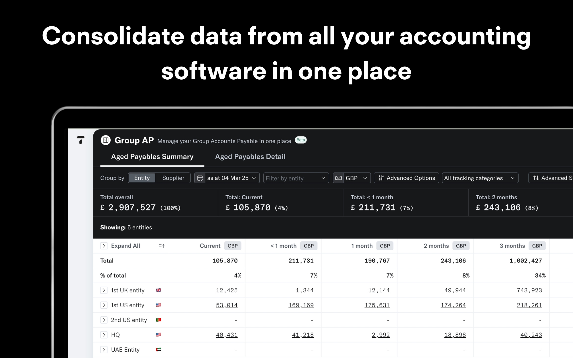Expand the 2nd US entity row

pyautogui.click(x=104, y=320)
